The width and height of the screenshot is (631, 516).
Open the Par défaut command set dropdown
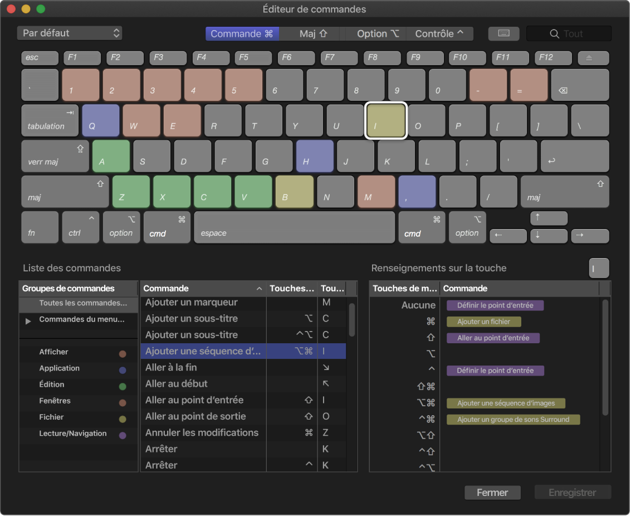click(70, 33)
